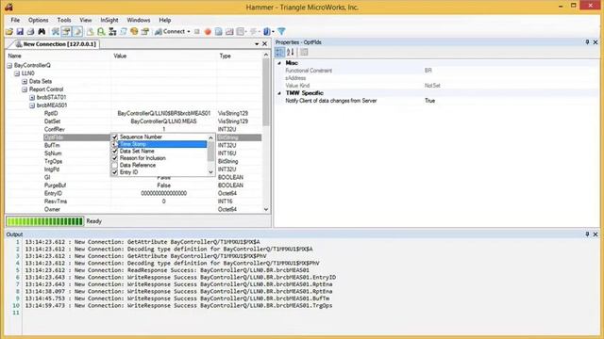This screenshot has height=339, width=604.
Task: Check the Data Reference option
Action: [x=114, y=166]
